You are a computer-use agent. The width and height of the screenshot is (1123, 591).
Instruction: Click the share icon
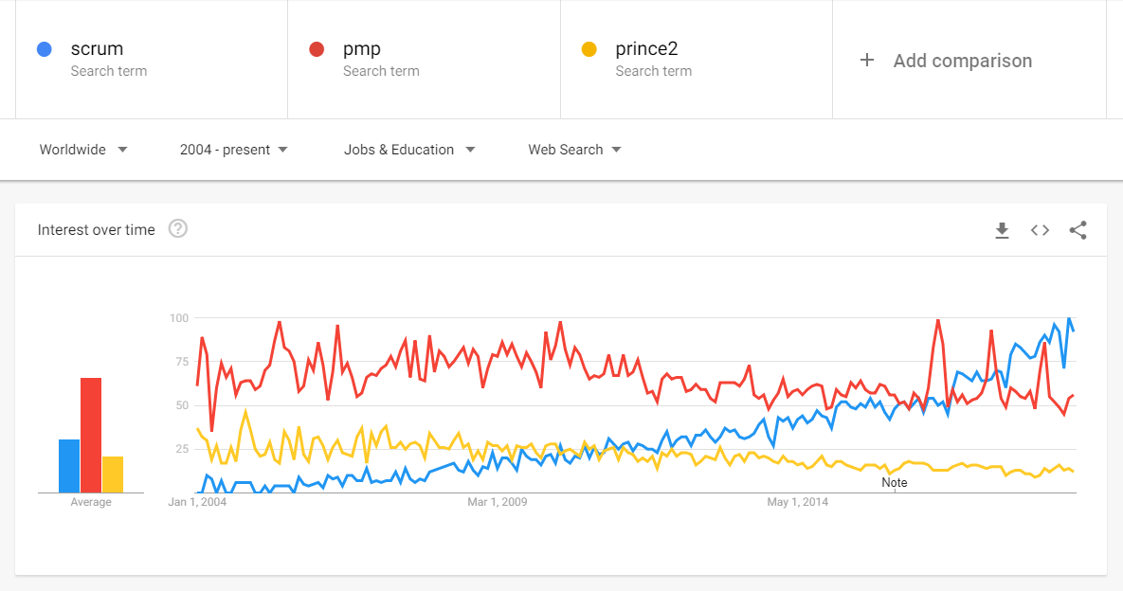point(1078,230)
